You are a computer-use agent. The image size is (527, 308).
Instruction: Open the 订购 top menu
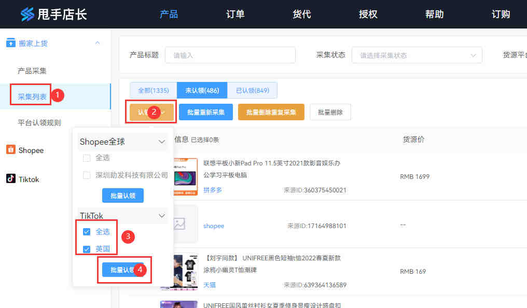[x=501, y=14]
